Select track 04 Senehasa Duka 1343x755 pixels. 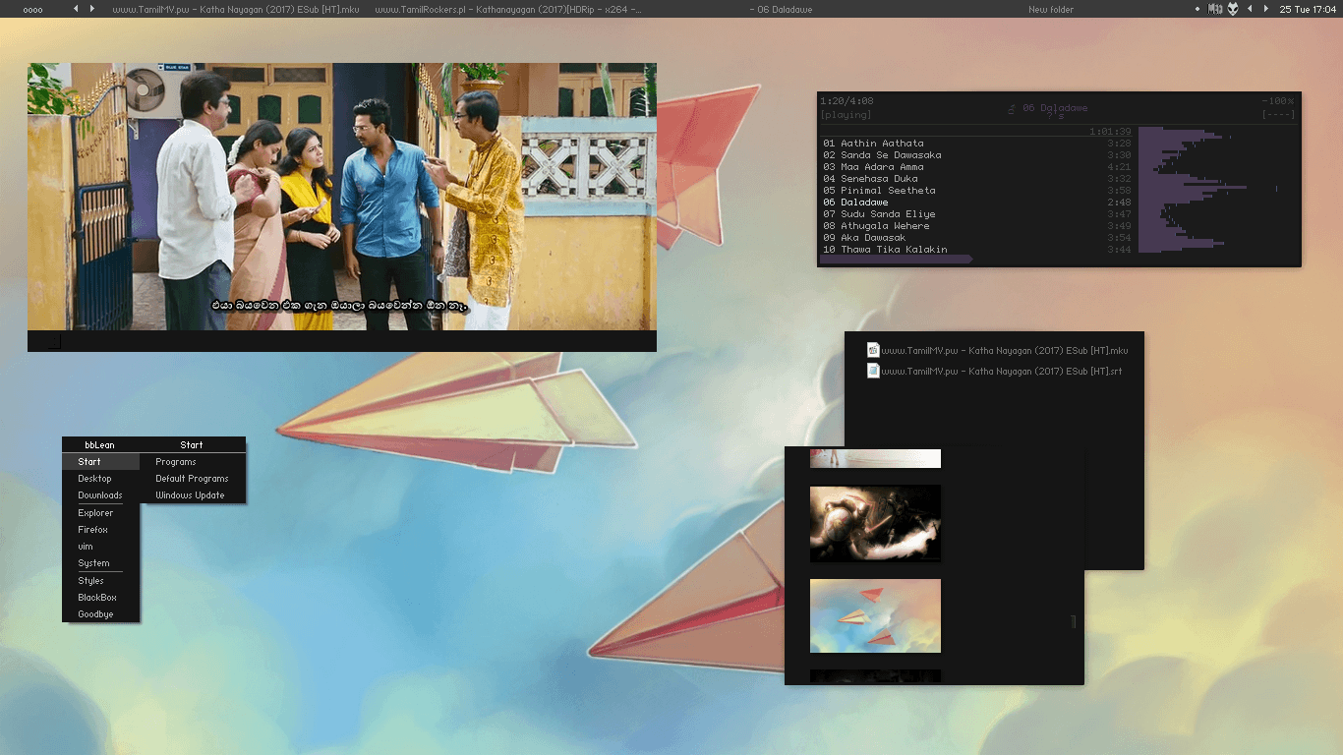[977, 179]
